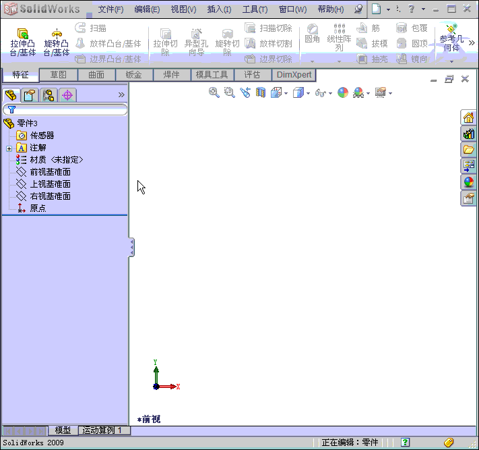The width and height of the screenshot is (479, 450).
Task: Select the 镜向 mirror tool
Action: click(412, 59)
